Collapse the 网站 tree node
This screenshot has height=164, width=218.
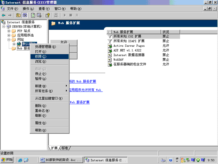pos(9,40)
